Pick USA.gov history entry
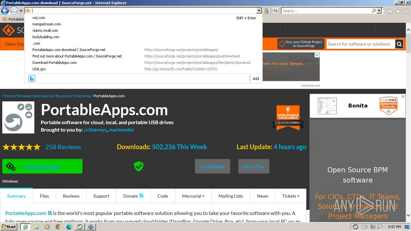This screenshot has height=231, width=411. (143, 69)
